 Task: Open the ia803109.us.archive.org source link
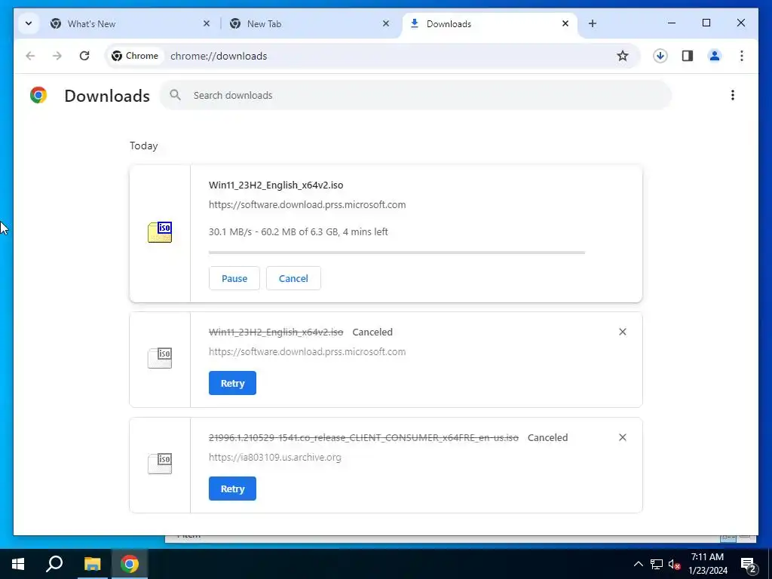tap(274, 458)
